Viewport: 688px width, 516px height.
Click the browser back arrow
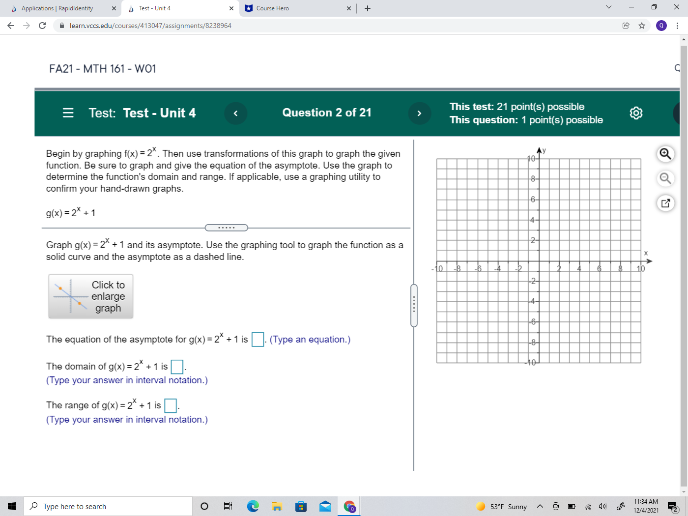[11, 26]
